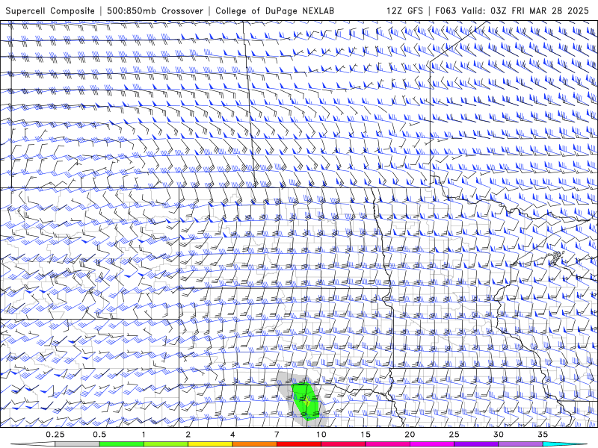This screenshot has height=448, width=598.
Task: Select the hot pink 15–20 legend swatch
Action: click(387, 444)
